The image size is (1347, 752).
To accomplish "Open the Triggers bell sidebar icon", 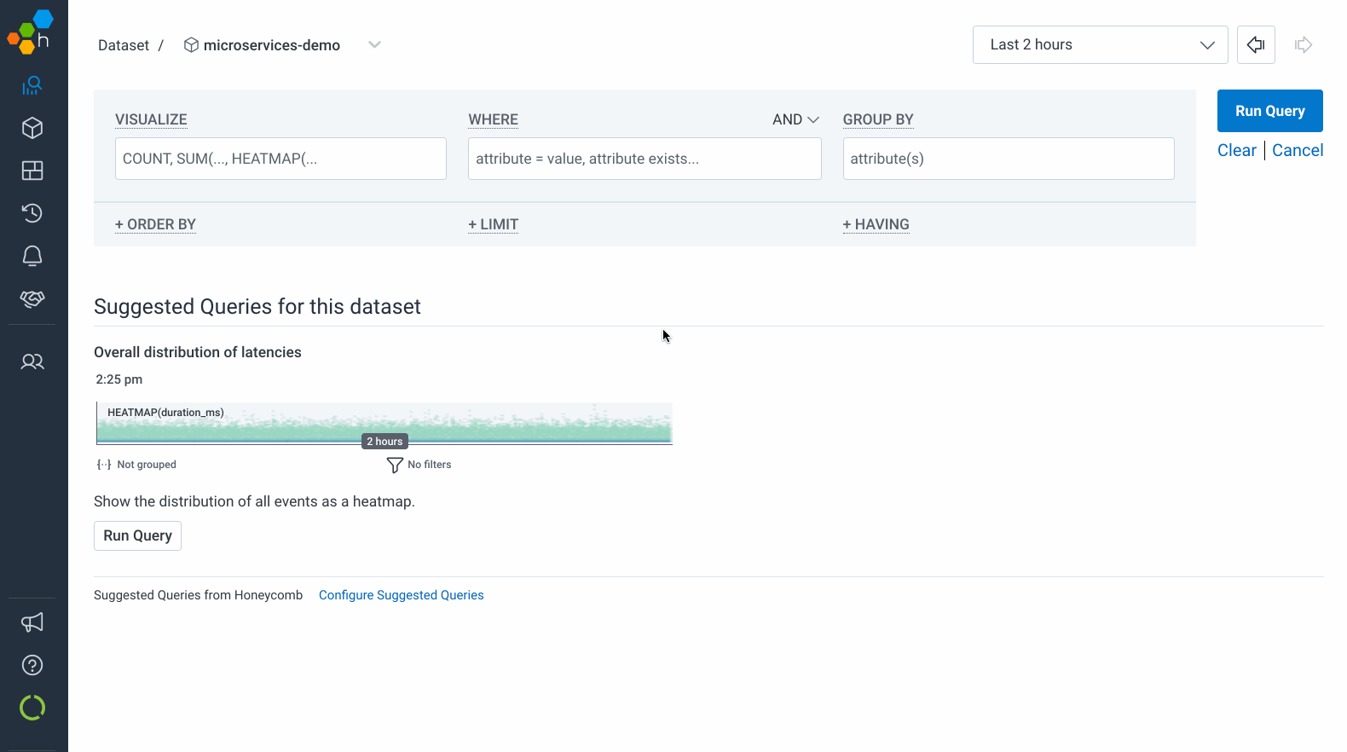I will coord(32,256).
